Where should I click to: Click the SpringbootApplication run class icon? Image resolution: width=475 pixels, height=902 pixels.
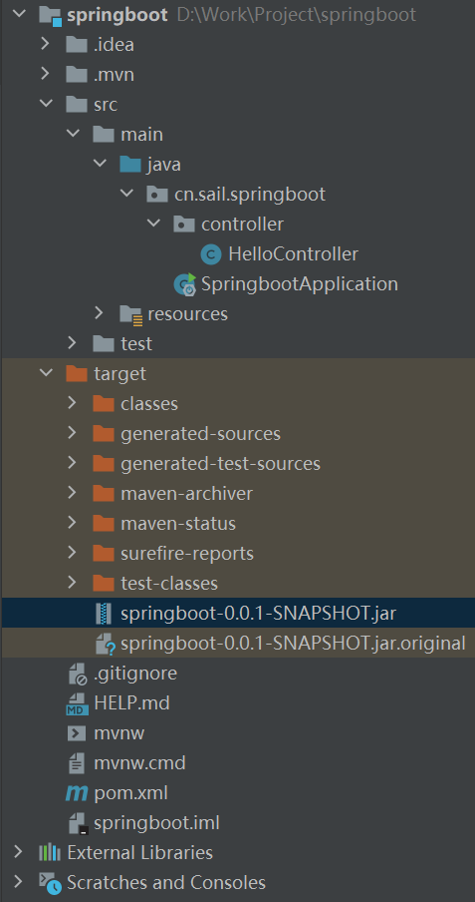185,284
